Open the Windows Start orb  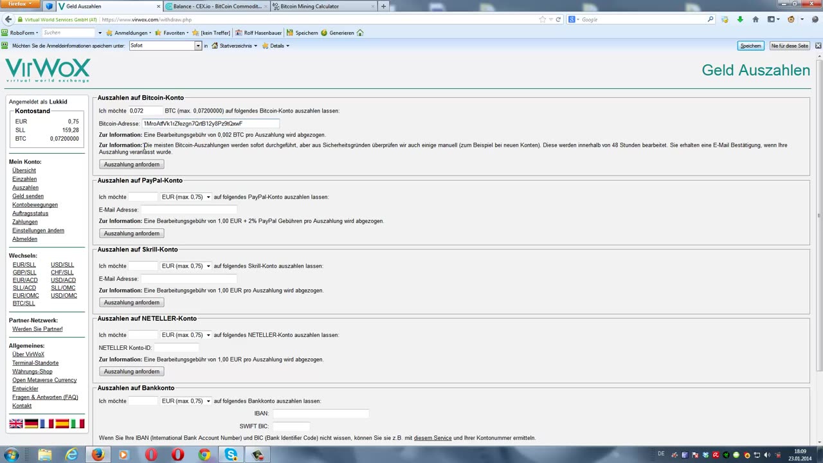(x=12, y=455)
